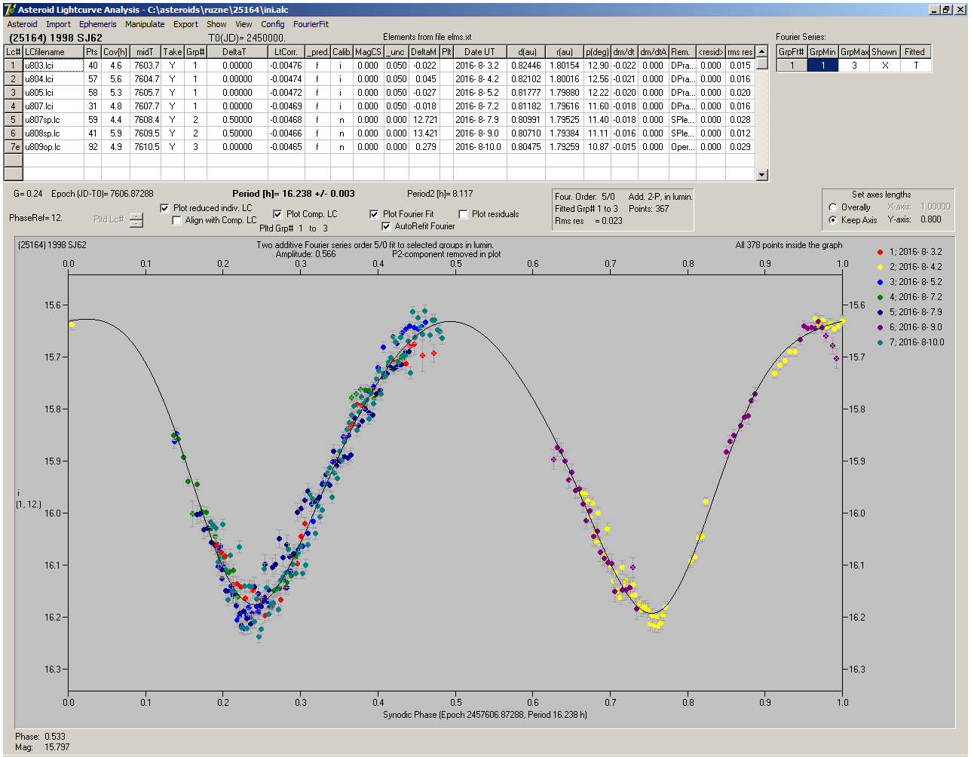
Task: Open the Config menu
Action: pos(273,24)
